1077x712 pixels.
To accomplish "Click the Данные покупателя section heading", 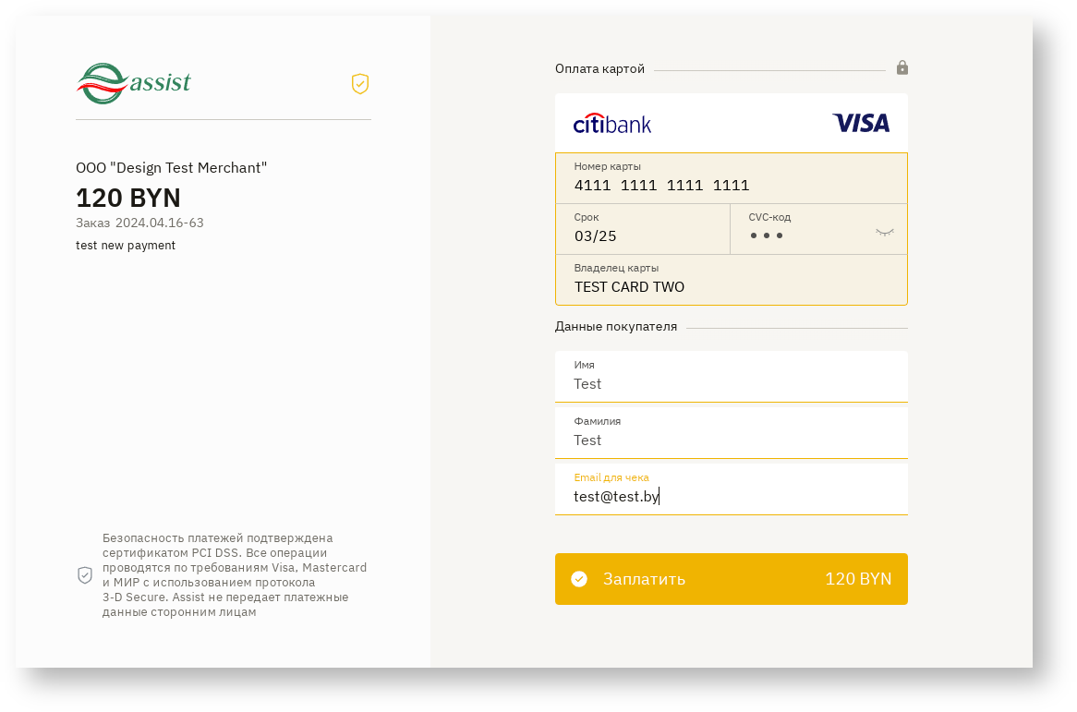I will click(616, 327).
